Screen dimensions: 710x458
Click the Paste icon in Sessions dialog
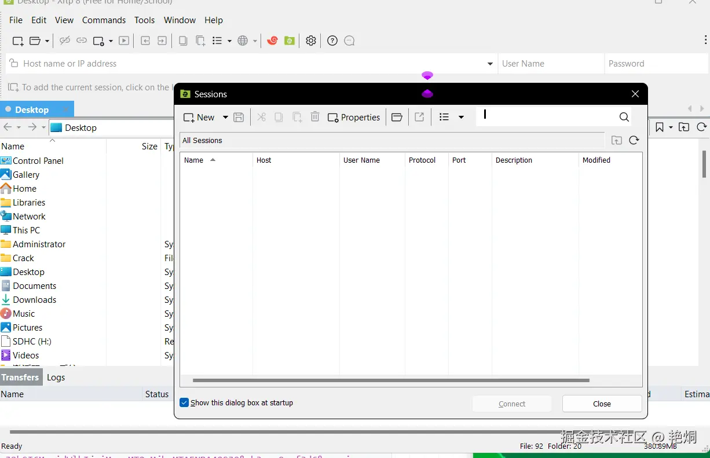pyautogui.click(x=297, y=117)
